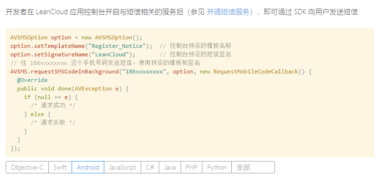Click the "public void done" method line
The height and width of the screenshot is (180, 374).
[x=73, y=89]
